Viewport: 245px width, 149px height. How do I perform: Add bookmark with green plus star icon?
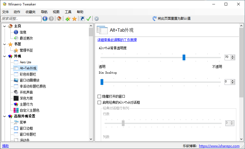68,19
